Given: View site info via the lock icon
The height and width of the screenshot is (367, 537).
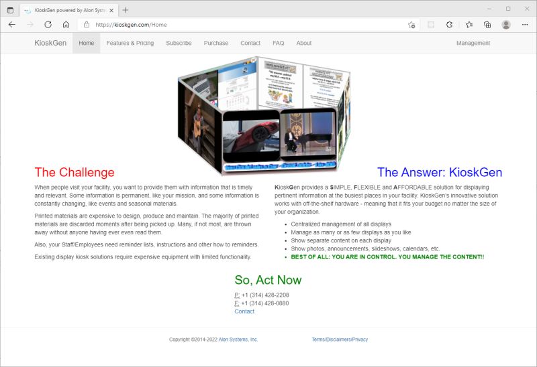Looking at the screenshot, I should [x=87, y=25].
